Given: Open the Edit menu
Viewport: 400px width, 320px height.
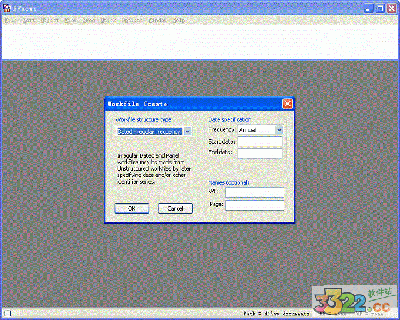Looking at the screenshot, I should pos(29,20).
